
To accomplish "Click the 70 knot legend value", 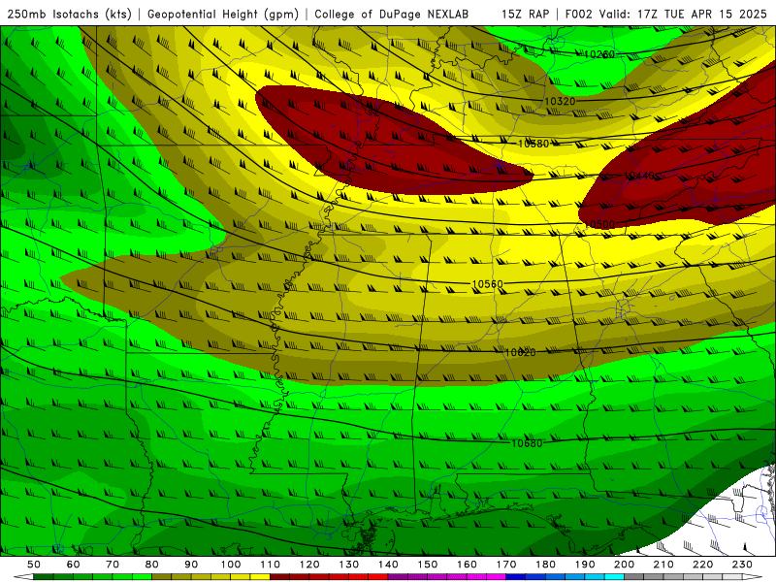I will click(113, 565).
